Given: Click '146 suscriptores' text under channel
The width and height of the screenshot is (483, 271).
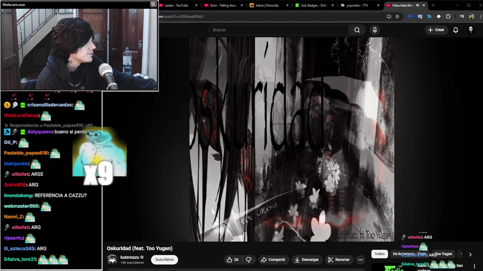Looking at the screenshot, I should coord(132,263).
